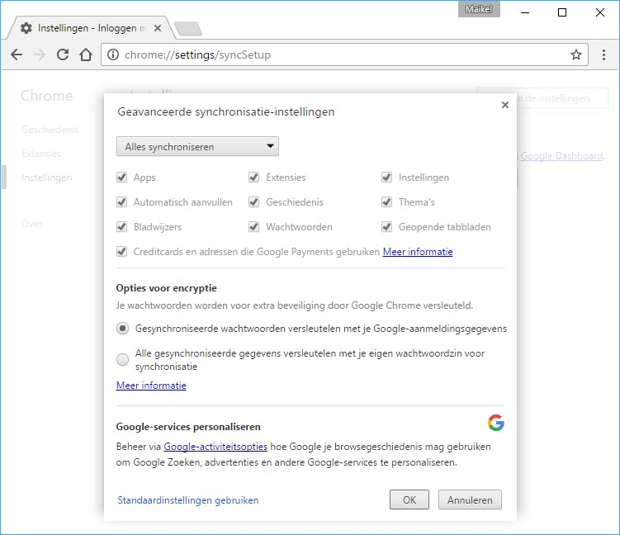Close the Instellingen tab

(x=158, y=28)
